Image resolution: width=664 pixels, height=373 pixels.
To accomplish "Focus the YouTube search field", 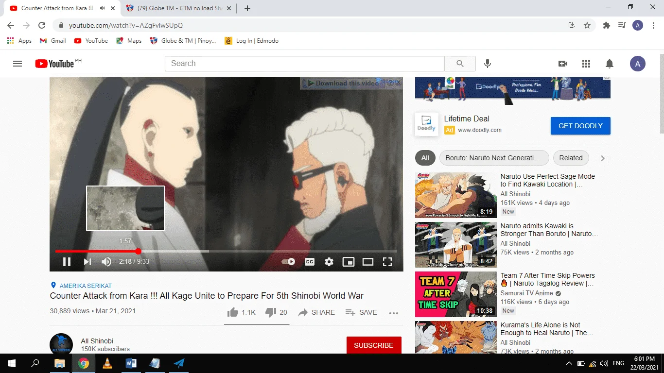I will 305,64.
